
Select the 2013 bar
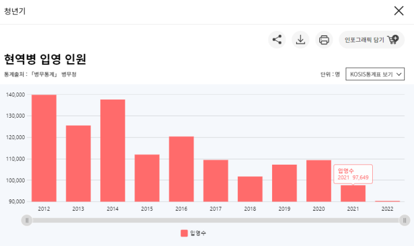[x=78, y=164]
